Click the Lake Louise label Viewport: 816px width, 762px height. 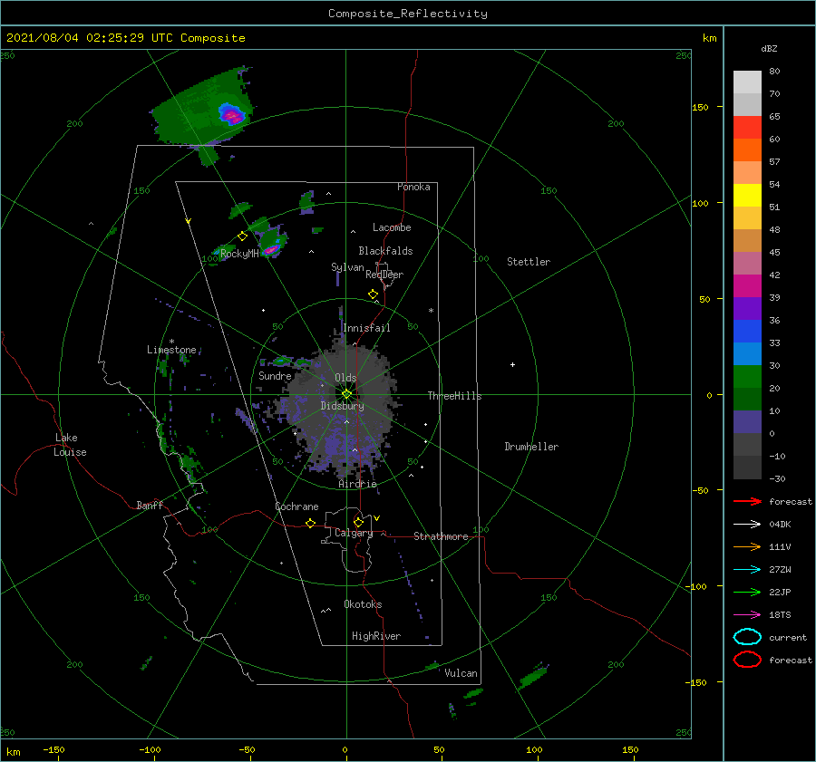coord(70,445)
